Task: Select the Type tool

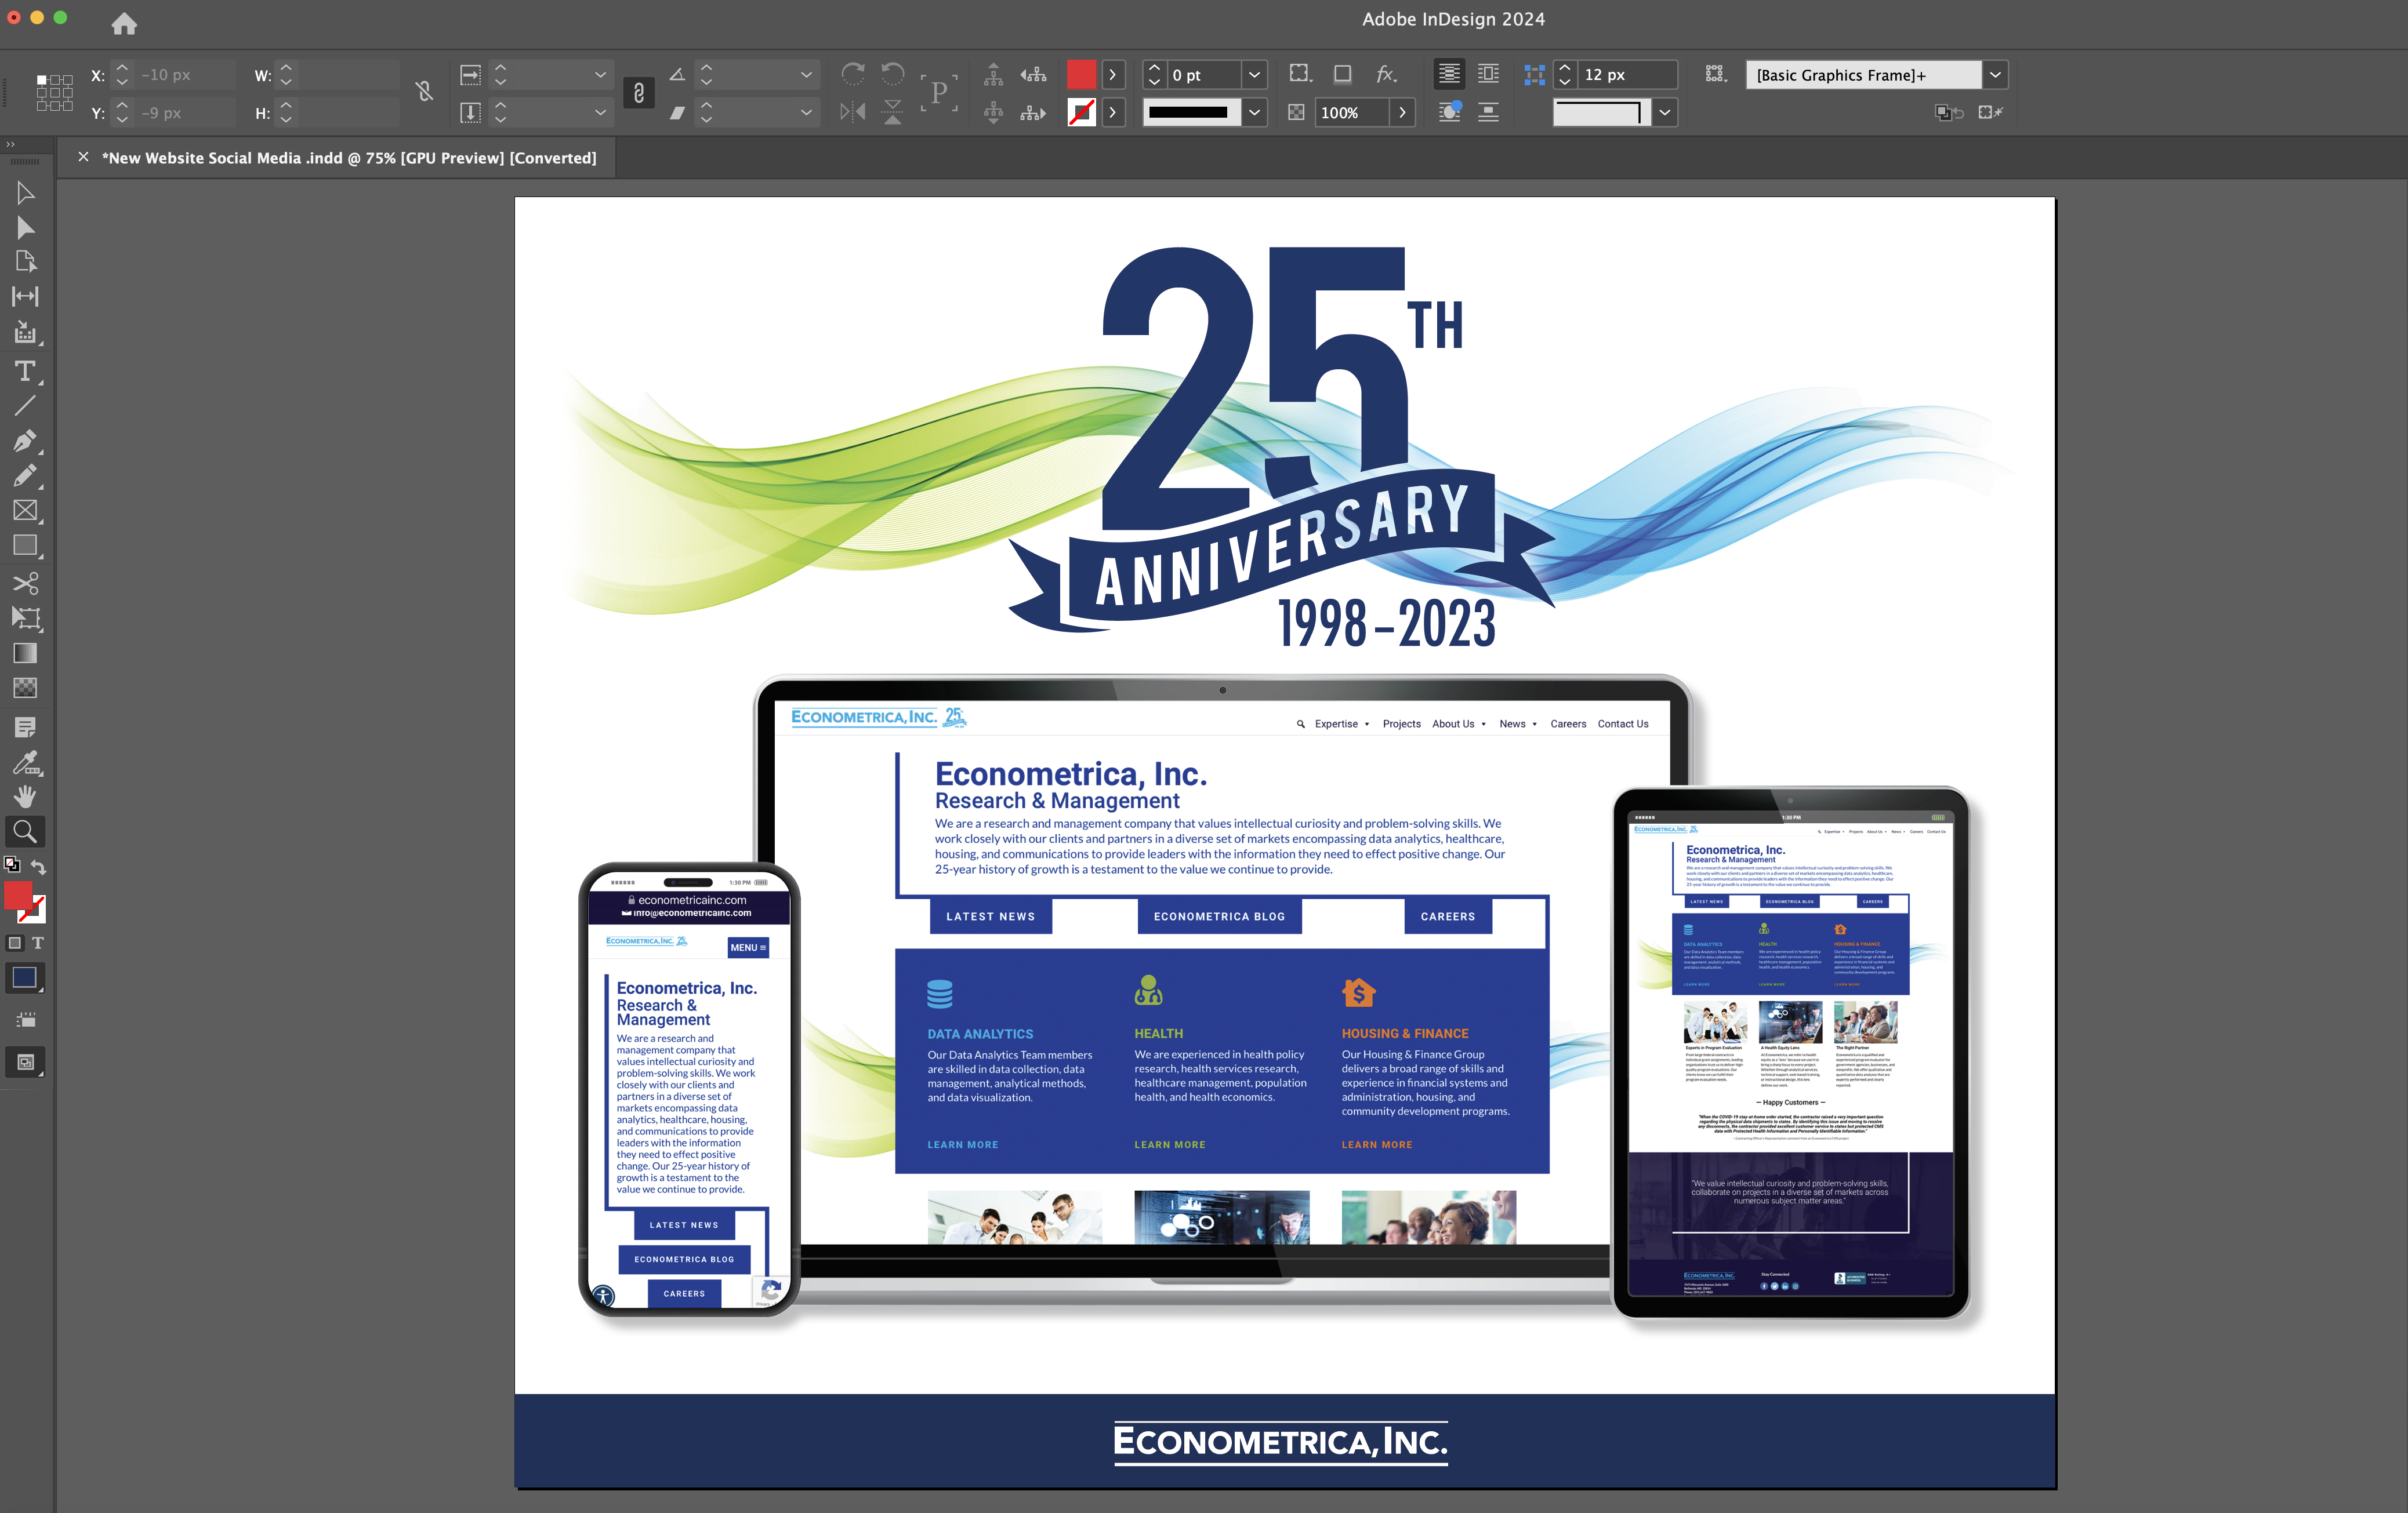Action: click(x=26, y=371)
